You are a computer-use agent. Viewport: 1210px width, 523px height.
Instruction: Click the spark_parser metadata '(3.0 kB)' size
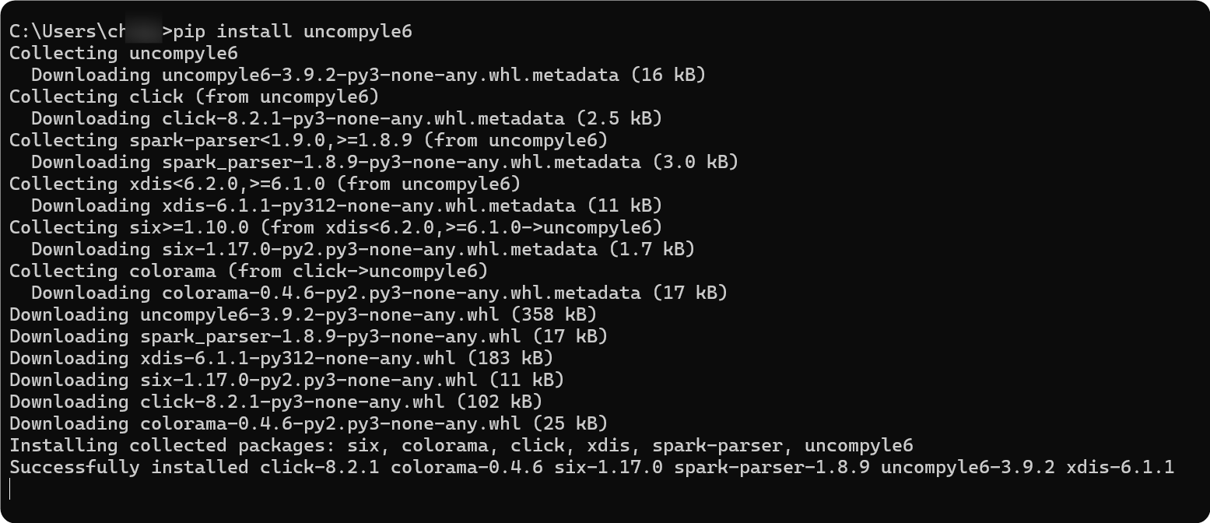click(695, 163)
